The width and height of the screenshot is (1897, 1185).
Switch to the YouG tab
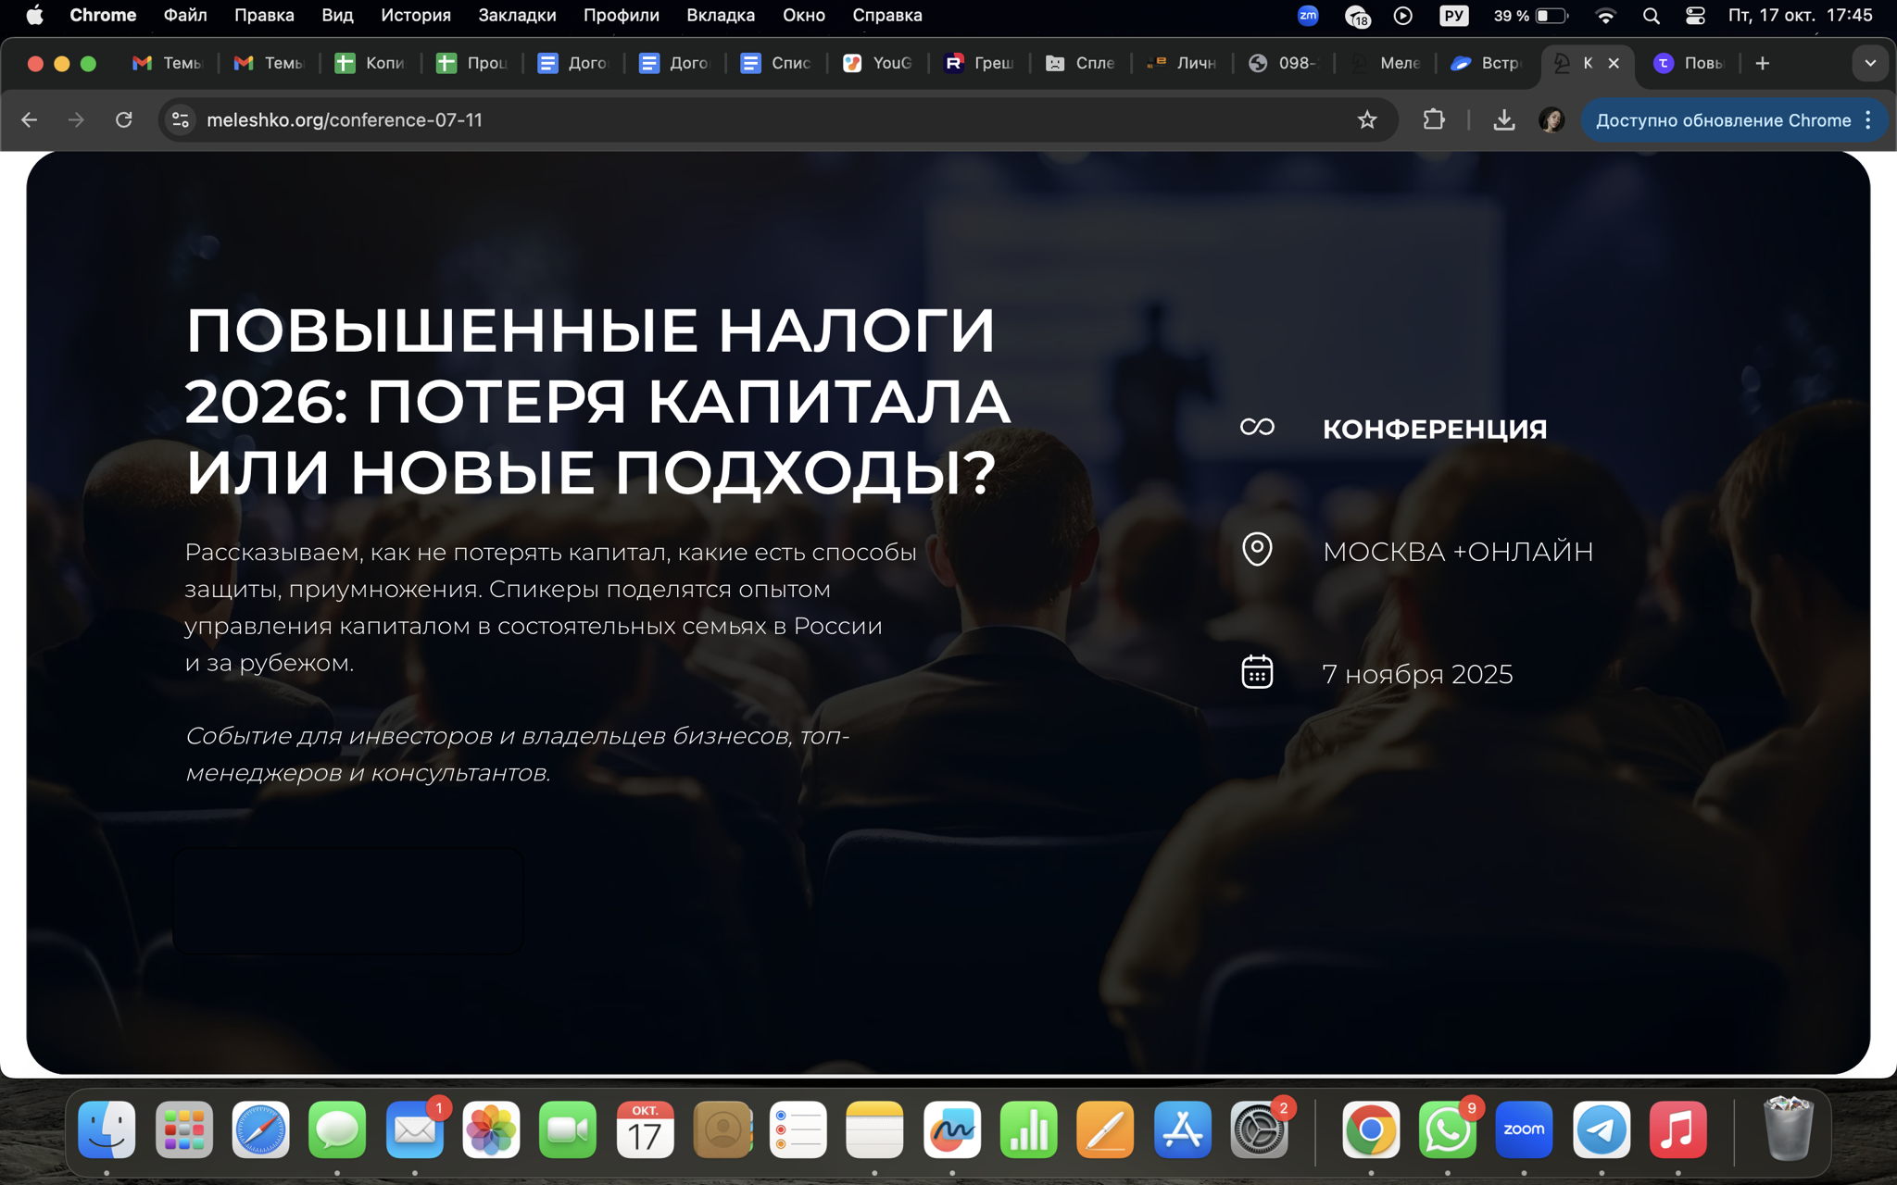click(878, 63)
